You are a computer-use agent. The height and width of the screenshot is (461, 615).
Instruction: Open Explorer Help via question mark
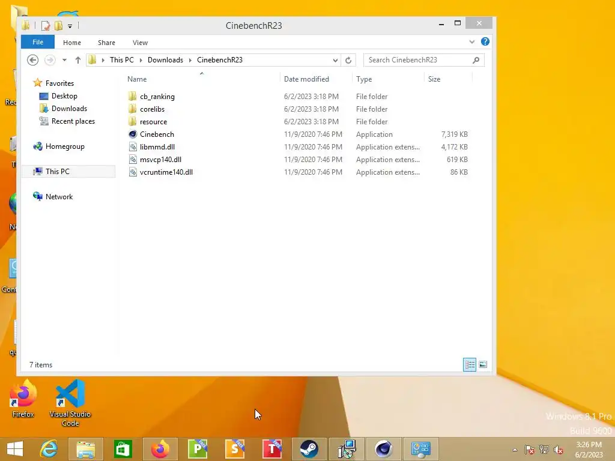click(x=485, y=41)
